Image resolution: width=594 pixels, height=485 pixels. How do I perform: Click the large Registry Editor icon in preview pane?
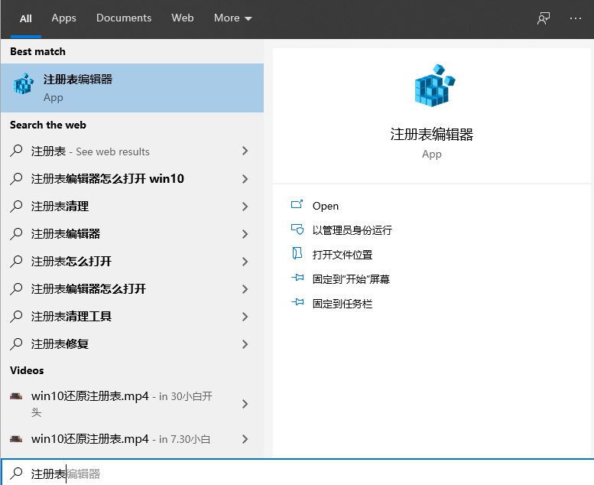pos(434,86)
